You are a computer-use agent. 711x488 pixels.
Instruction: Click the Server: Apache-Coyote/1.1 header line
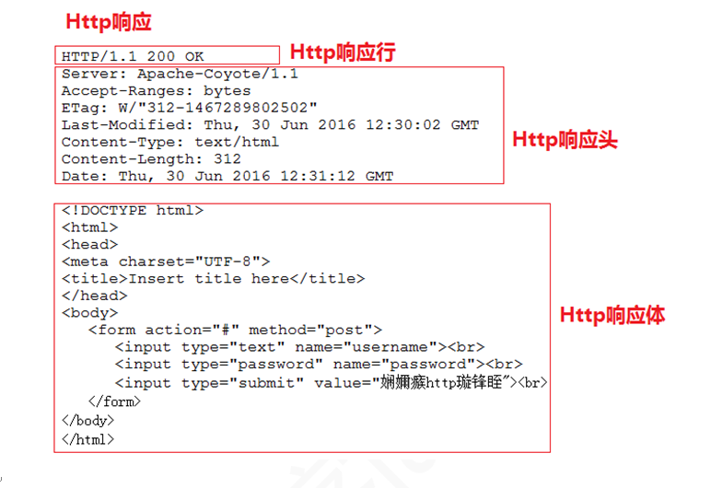point(180,74)
